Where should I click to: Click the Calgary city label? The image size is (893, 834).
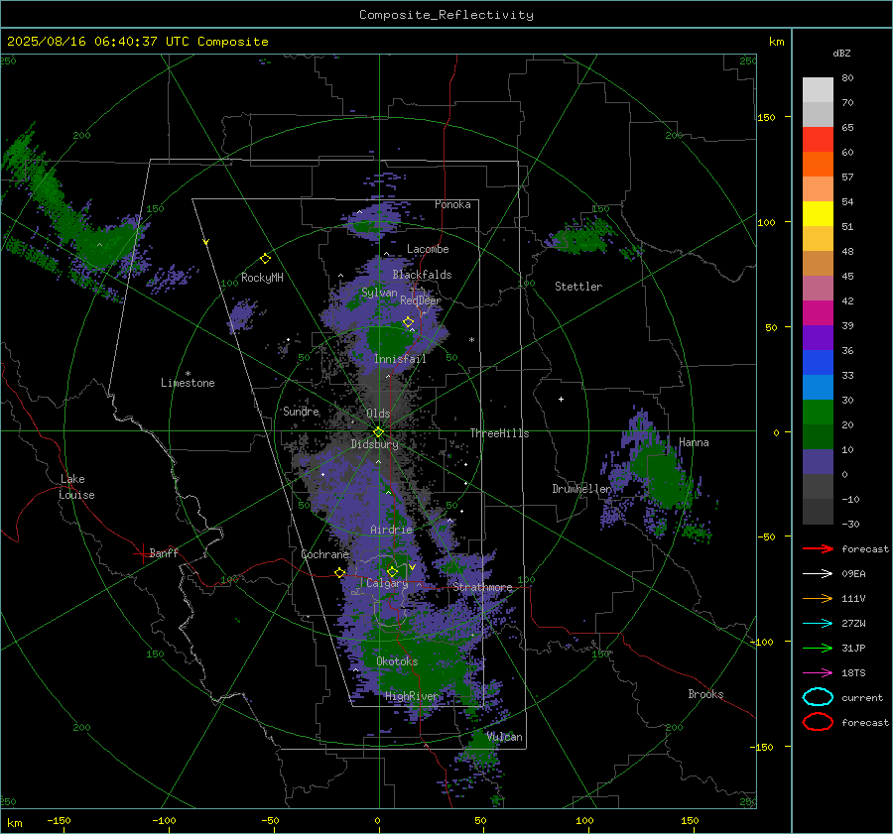tap(387, 583)
